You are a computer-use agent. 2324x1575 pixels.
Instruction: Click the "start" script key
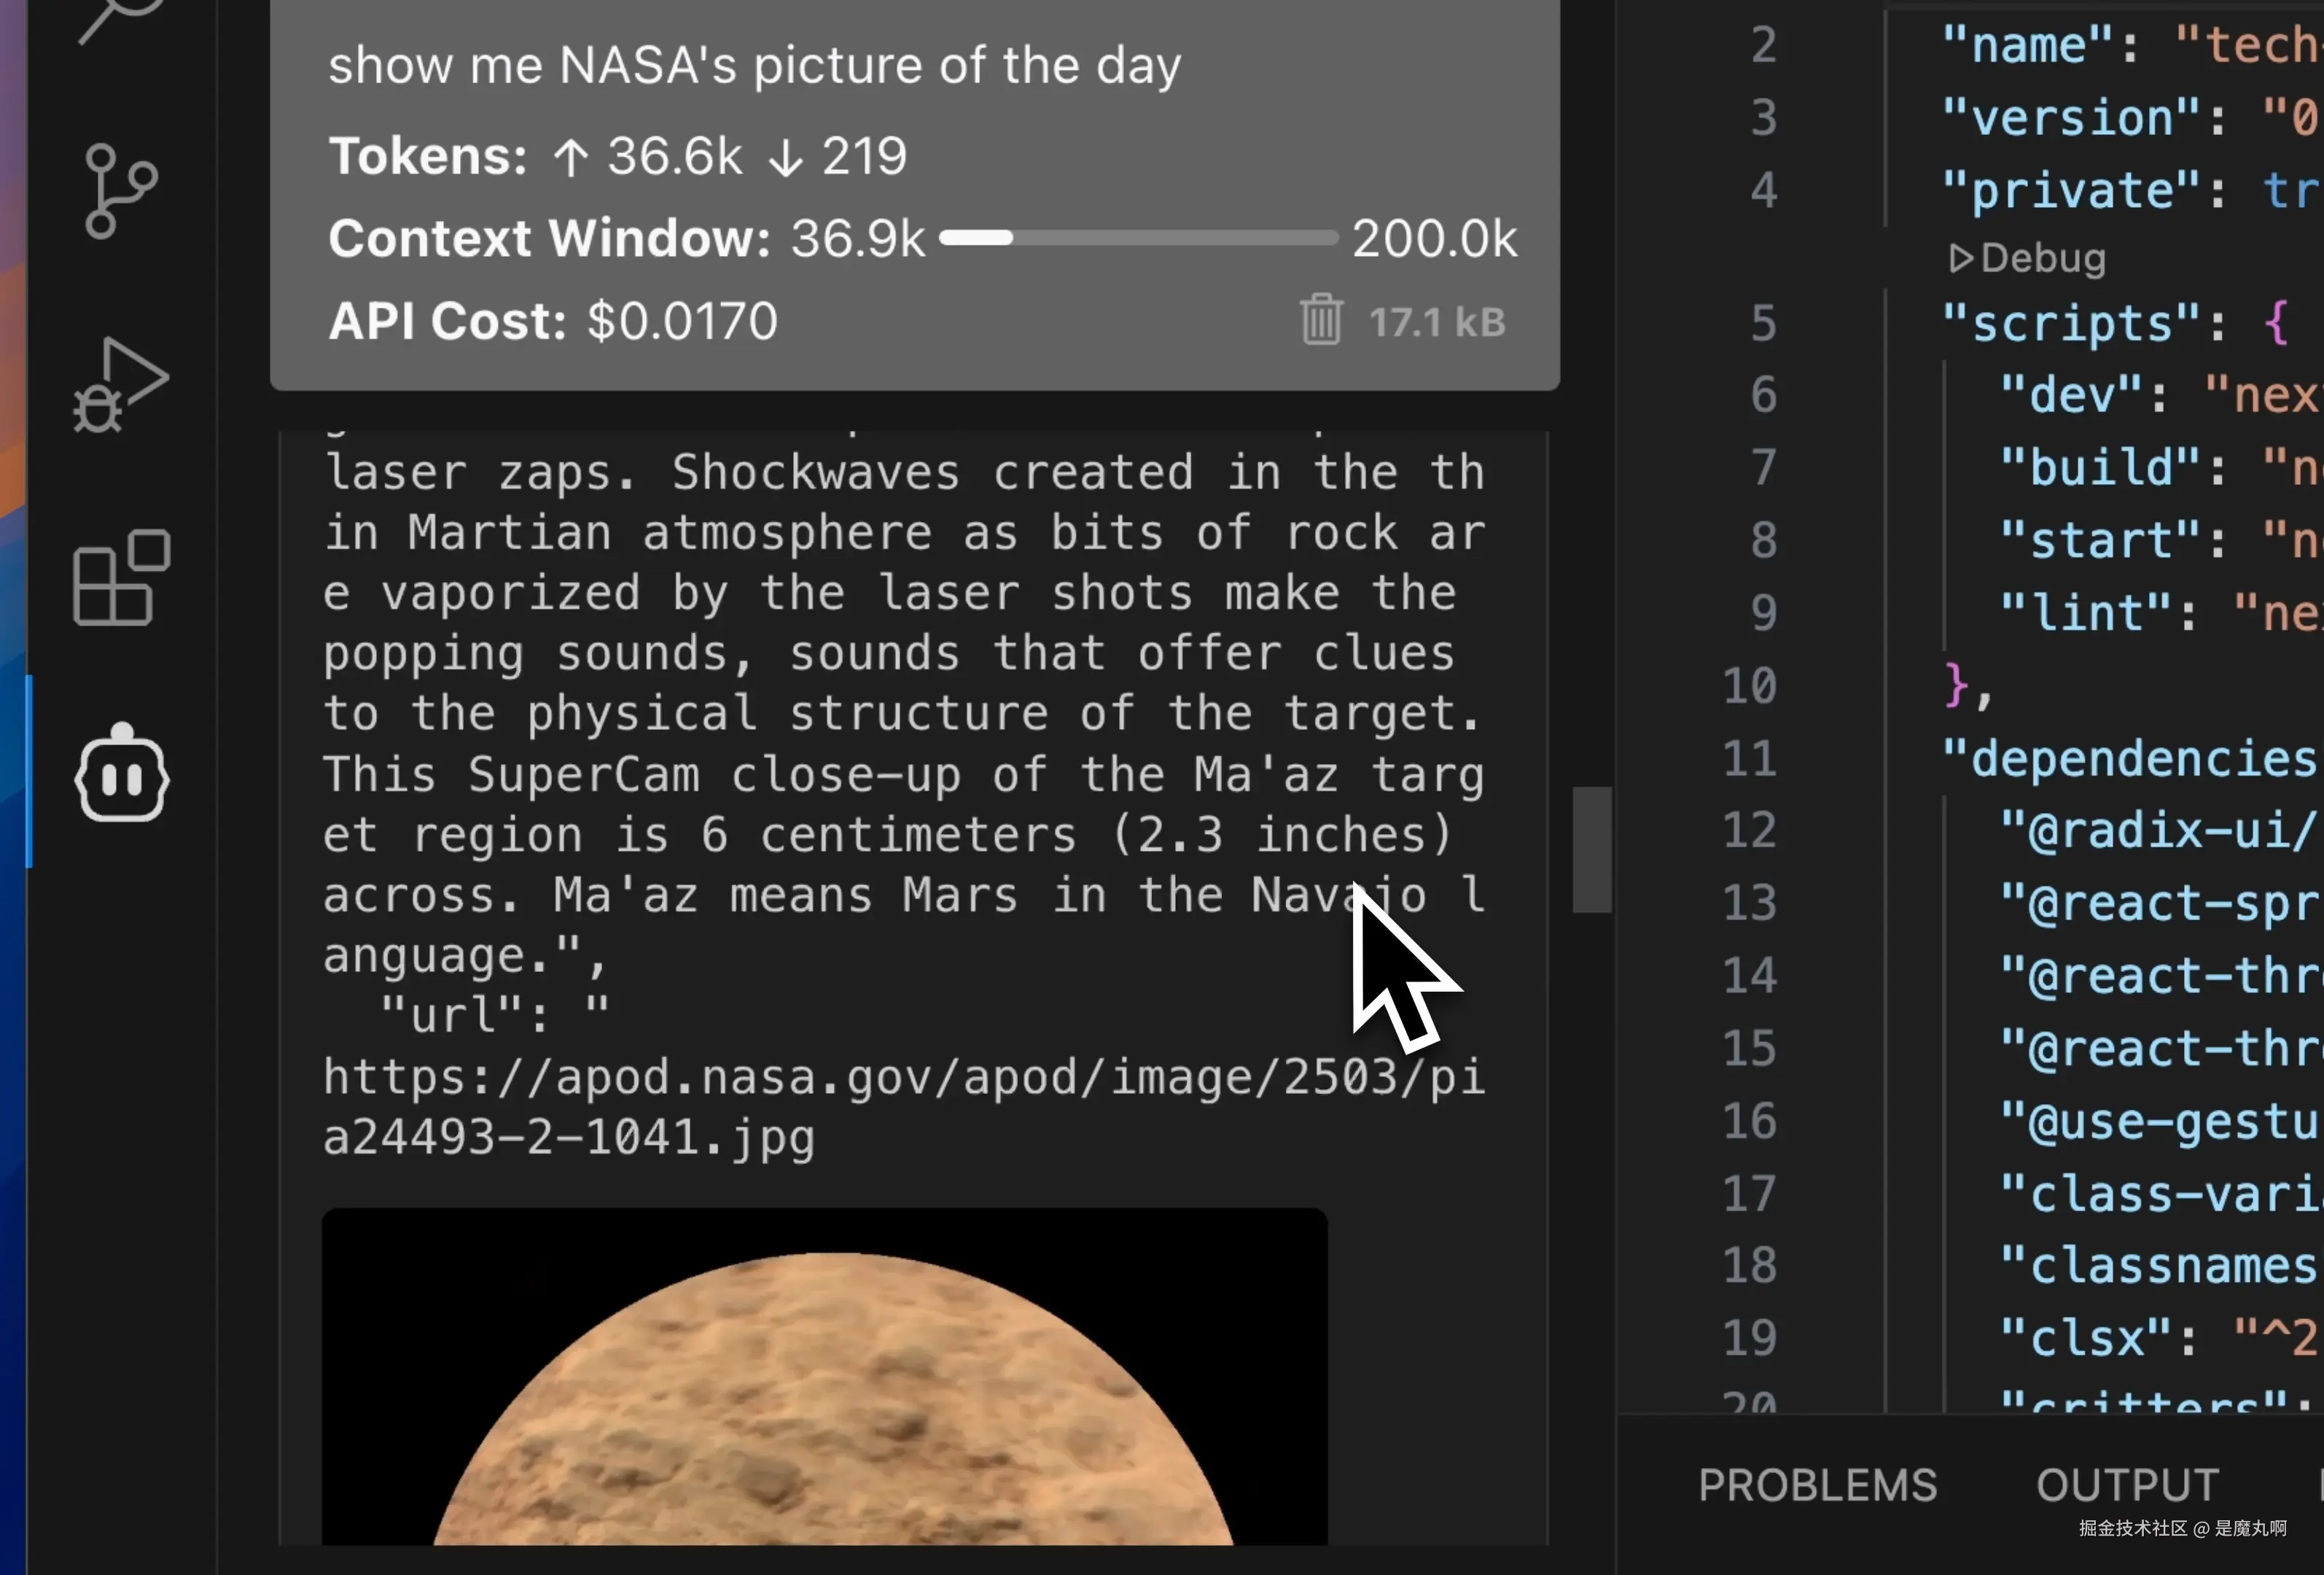coord(2100,540)
